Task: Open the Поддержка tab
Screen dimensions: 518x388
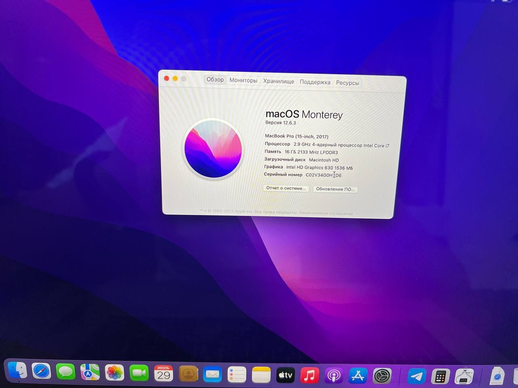Action: pos(315,82)
